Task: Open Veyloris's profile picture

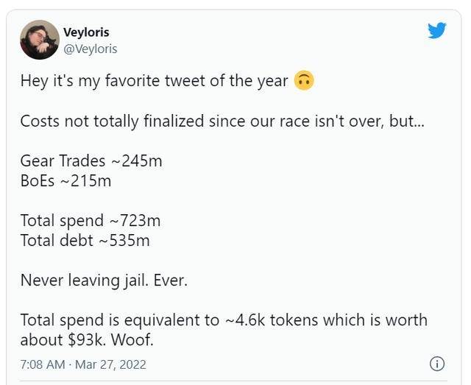Action: 39,40
